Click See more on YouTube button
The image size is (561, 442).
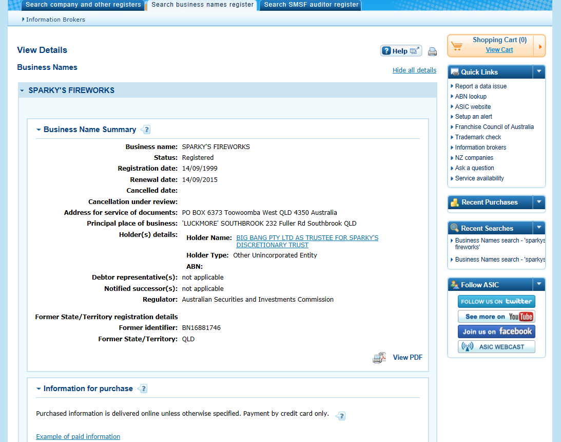(x=496, y=317)
